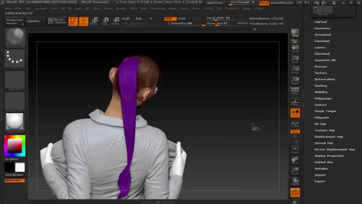Expand the SubTool palette section
Screen dimensions: 362x204
point(320,22)
